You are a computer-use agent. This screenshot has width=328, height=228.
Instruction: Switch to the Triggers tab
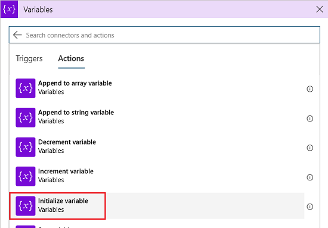click(x=29, y=59)
